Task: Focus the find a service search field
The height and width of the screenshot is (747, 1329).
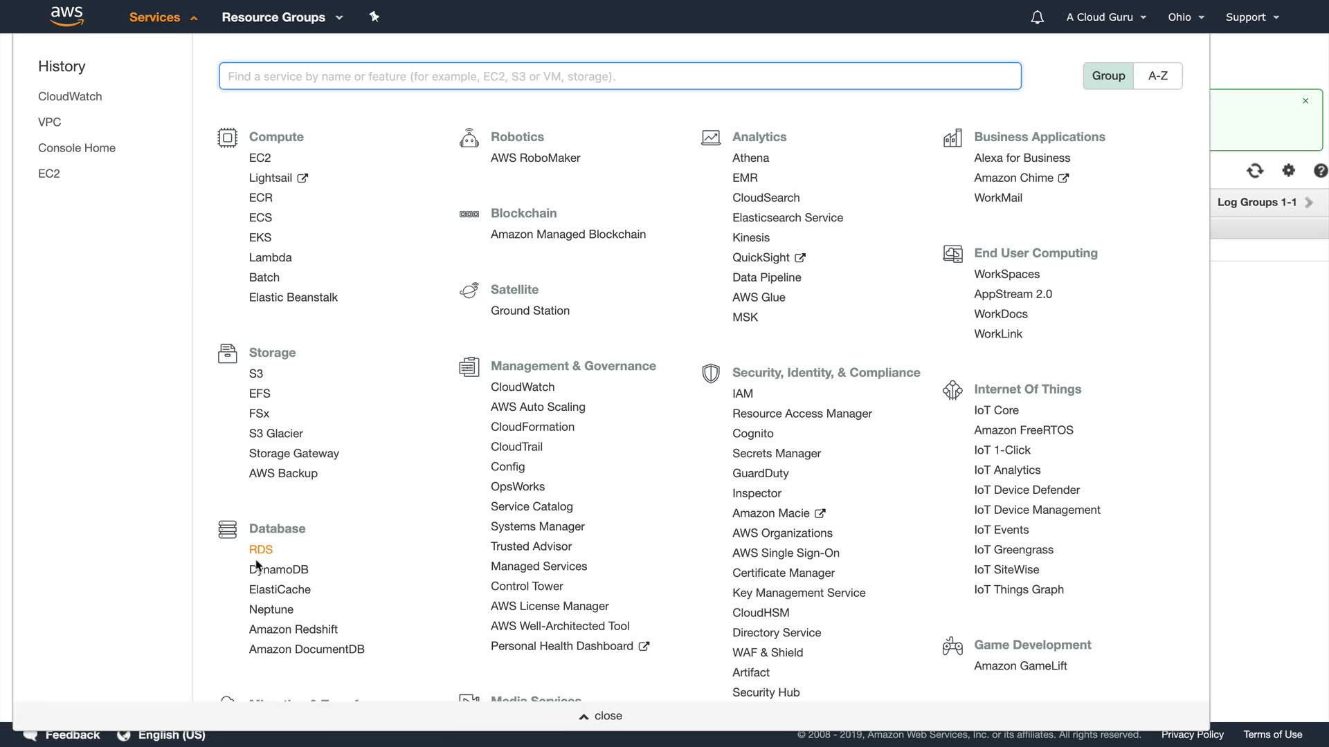Action: (x=620, y=76)
